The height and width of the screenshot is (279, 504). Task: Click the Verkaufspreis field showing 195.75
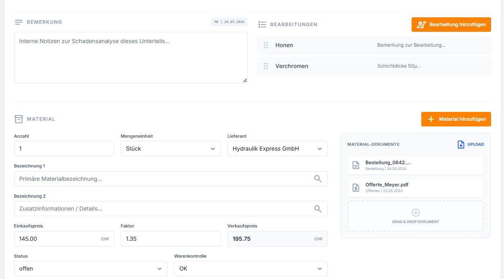[277, 239]
